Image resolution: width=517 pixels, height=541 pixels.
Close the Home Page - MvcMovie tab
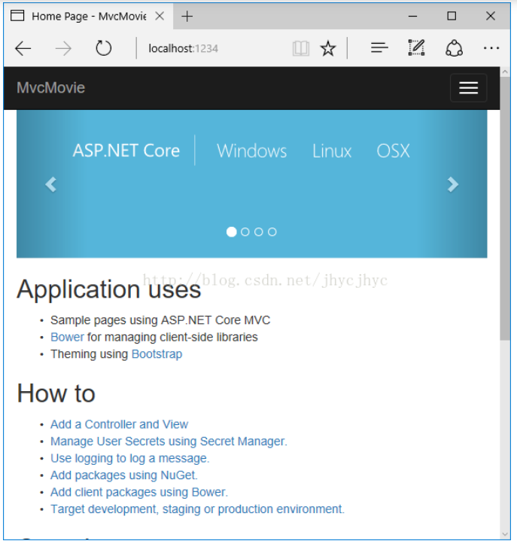[160, 16]
